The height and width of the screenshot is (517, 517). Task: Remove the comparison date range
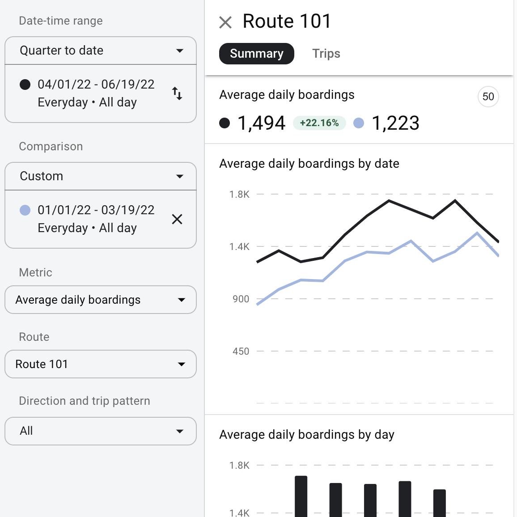point(177,219)
